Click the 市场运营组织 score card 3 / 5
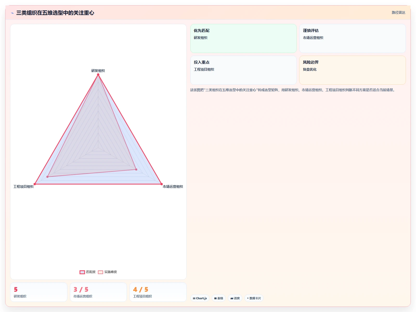Viewport: 416px width, 312px height. (98, 292)
